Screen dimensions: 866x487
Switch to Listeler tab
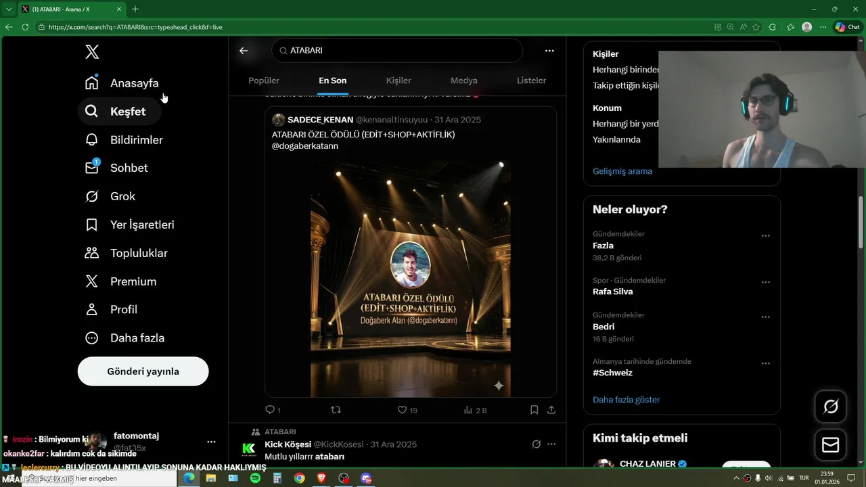click(531, 80)
